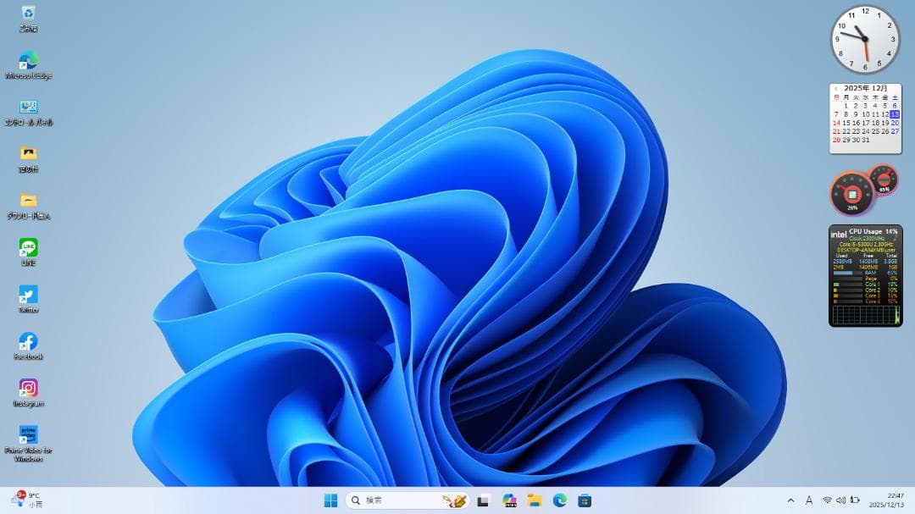This screenshot has height=514, width=915.
Task: Expand the hidden system tray icons chevron
Action: (790, 500)
